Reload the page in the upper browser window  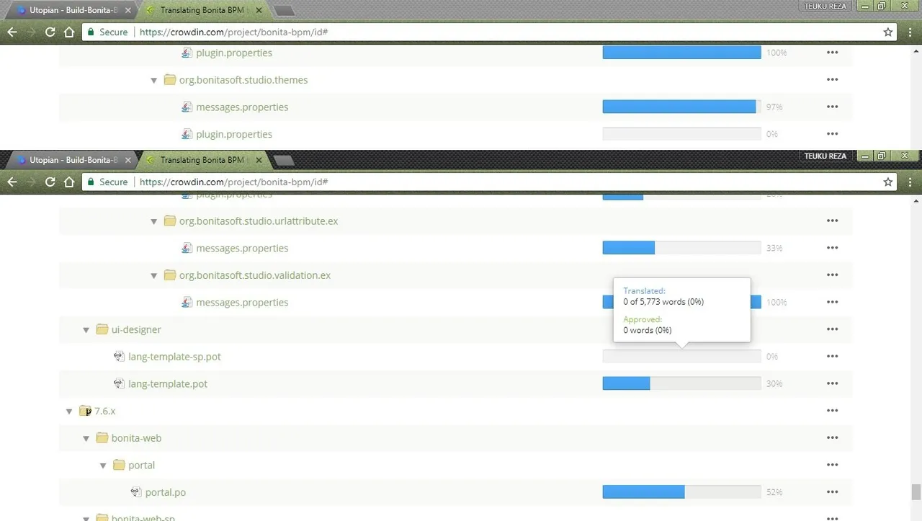click(50, 32)
